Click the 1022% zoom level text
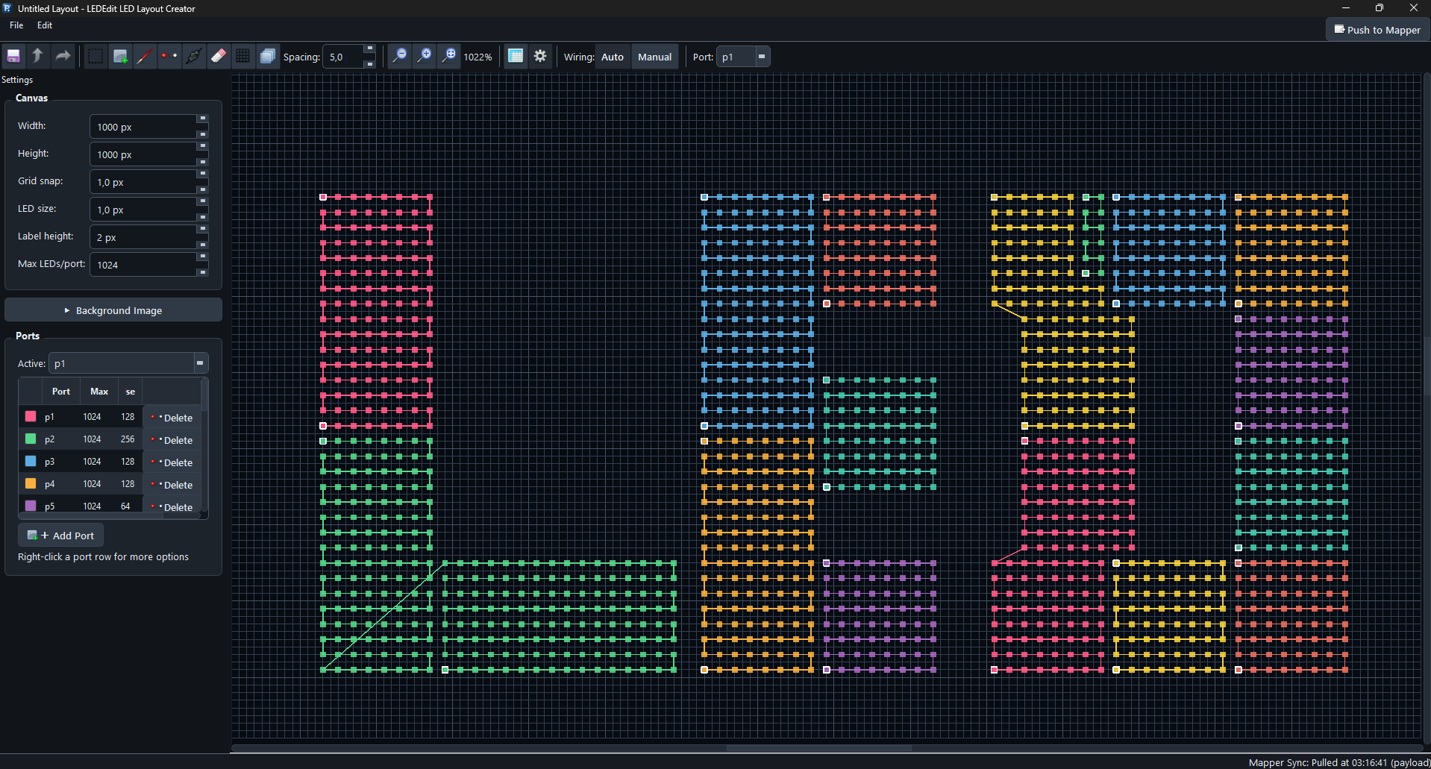 coord(477,57)
